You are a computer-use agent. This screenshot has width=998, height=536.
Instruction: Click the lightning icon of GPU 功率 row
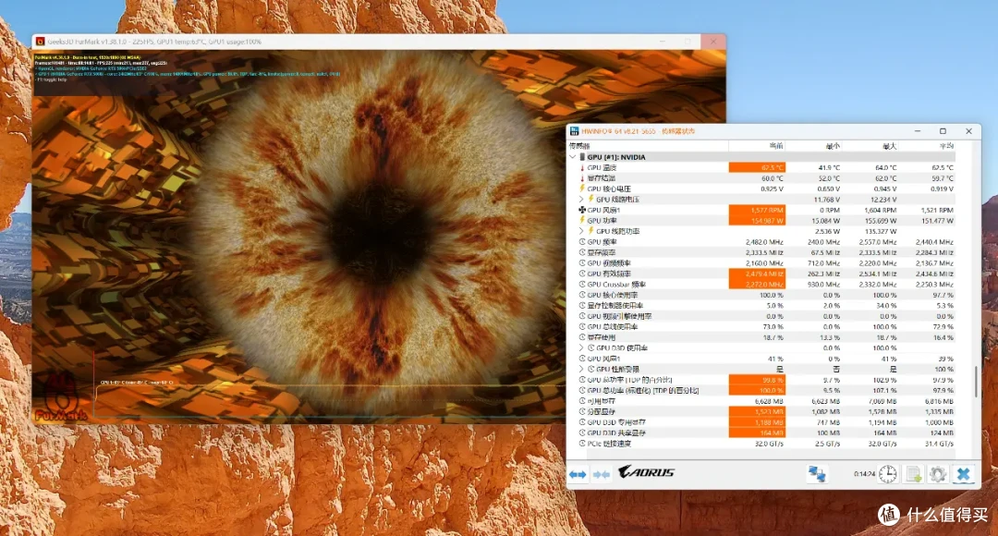(582, 220)
